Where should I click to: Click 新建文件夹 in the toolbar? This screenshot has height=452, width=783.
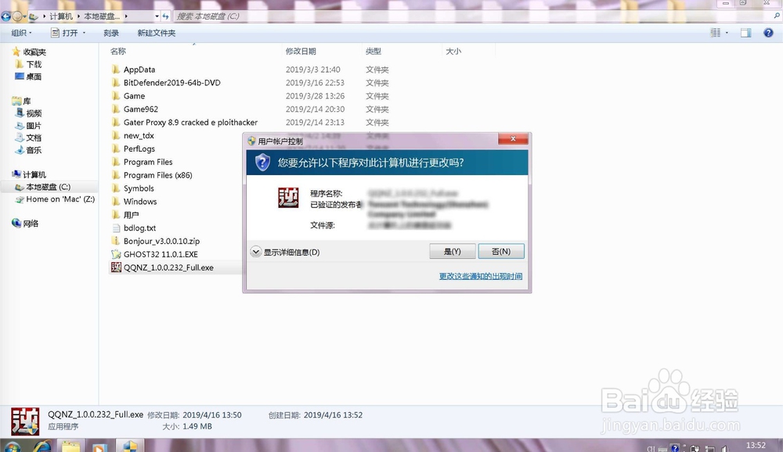coord(157,33)
